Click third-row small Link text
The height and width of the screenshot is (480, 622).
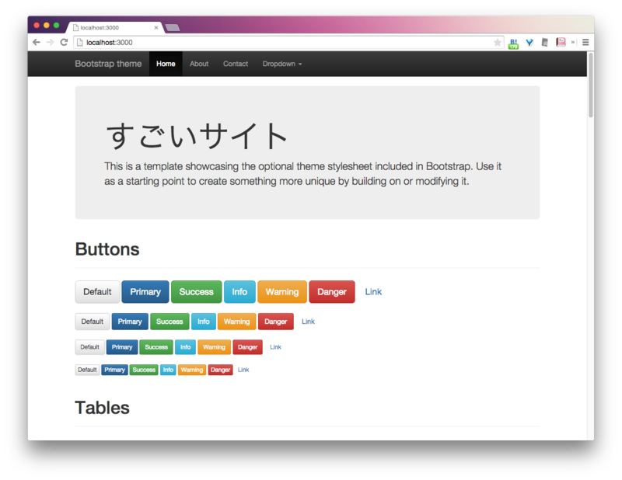pos(276,347)
